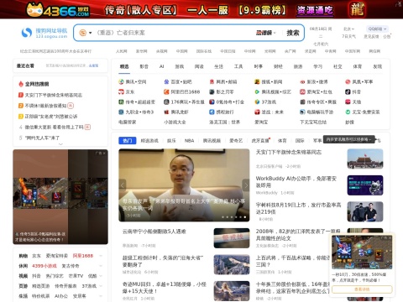Screen dimensions: 403x302
Task: Open the QQ邮箱 dropdown
Action: (x=377, y=29)
